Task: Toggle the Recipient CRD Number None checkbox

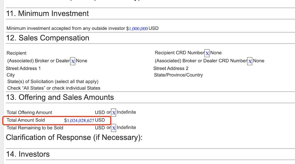Action: coord(207,53)
